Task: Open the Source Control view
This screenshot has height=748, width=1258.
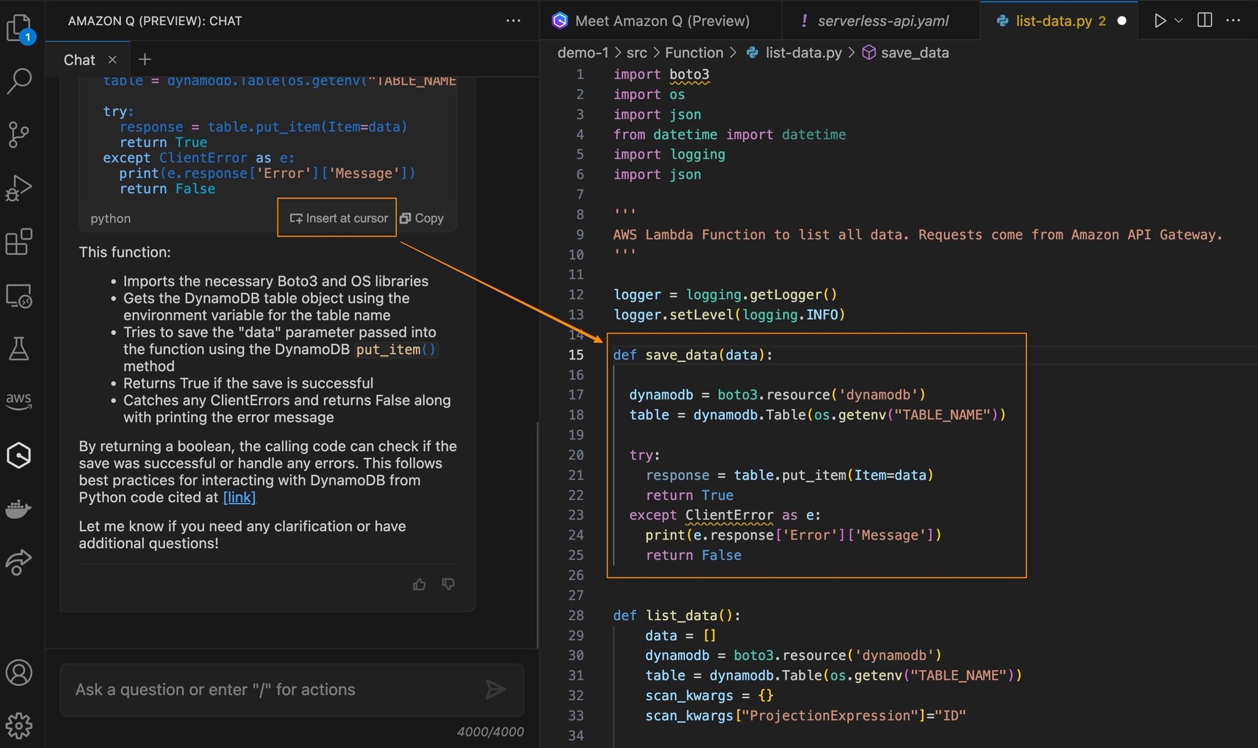Action: 20,135
